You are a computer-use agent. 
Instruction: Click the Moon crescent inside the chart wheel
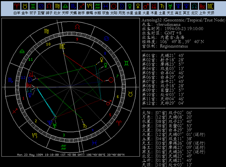30,79
